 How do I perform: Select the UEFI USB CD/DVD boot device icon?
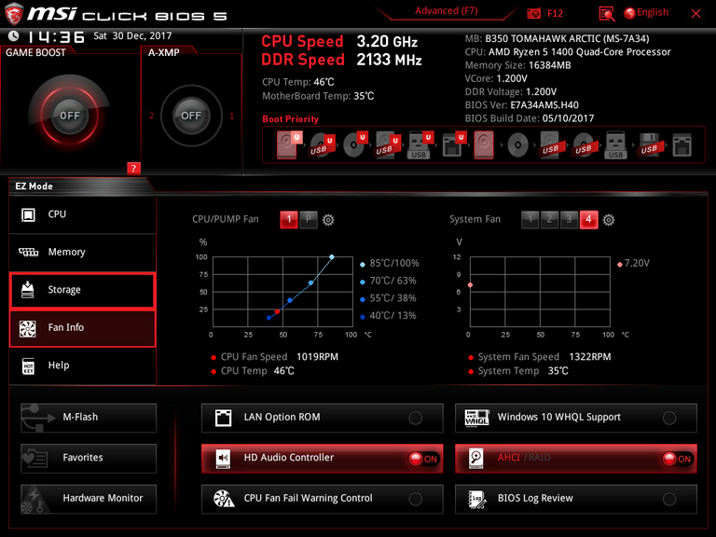pos(322,145)
